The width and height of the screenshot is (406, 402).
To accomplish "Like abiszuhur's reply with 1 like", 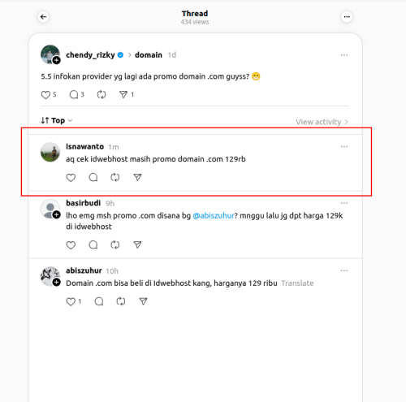I will tap(71, 301).
